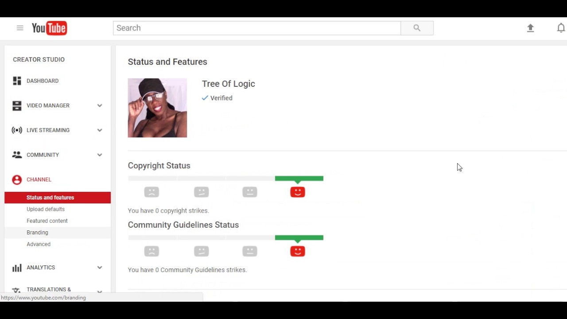Click the upload arrow icon
The image size is (567, 319).
[x=530, y=28]
